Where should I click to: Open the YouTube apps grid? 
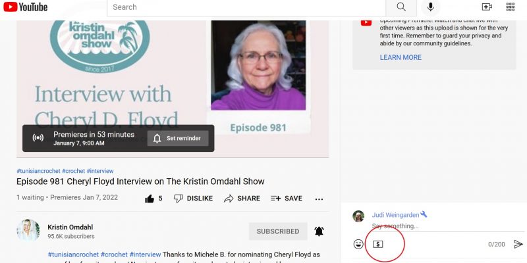[510, 7]
